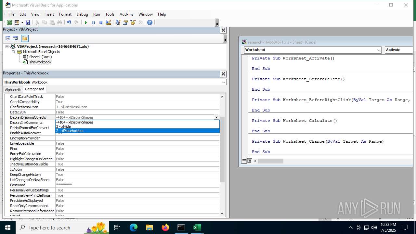Select ThisWorkbook in project tree
This screenshot has height=234, width=416.
pyautogui.click(x=40, y=62)
